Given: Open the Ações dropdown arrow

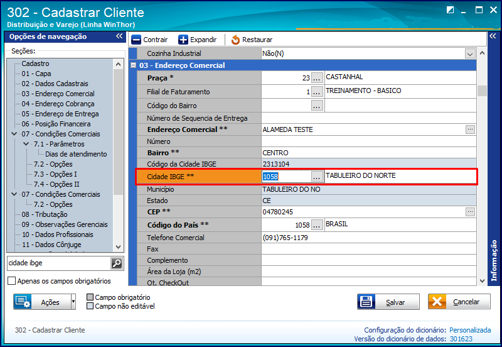Looking at the screenshot, I should coord(73,302).
